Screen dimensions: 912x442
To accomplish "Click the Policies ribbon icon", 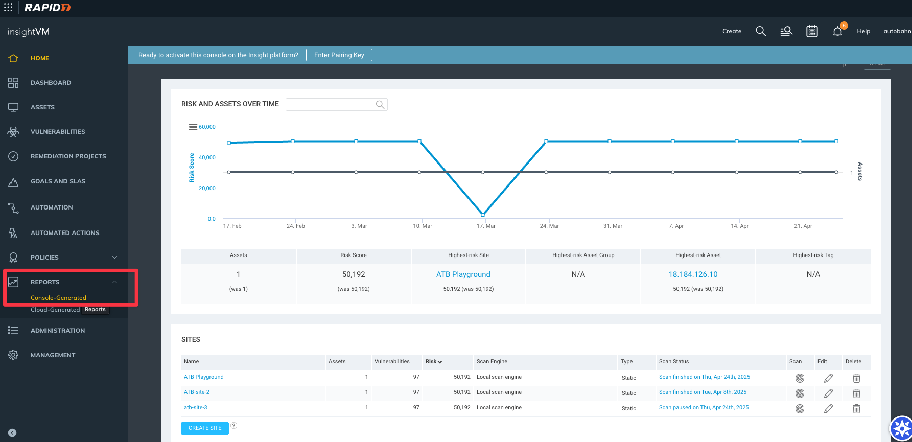I will click(13, 258).
